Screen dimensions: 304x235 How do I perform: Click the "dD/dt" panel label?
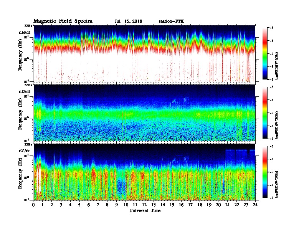(25, 91)
